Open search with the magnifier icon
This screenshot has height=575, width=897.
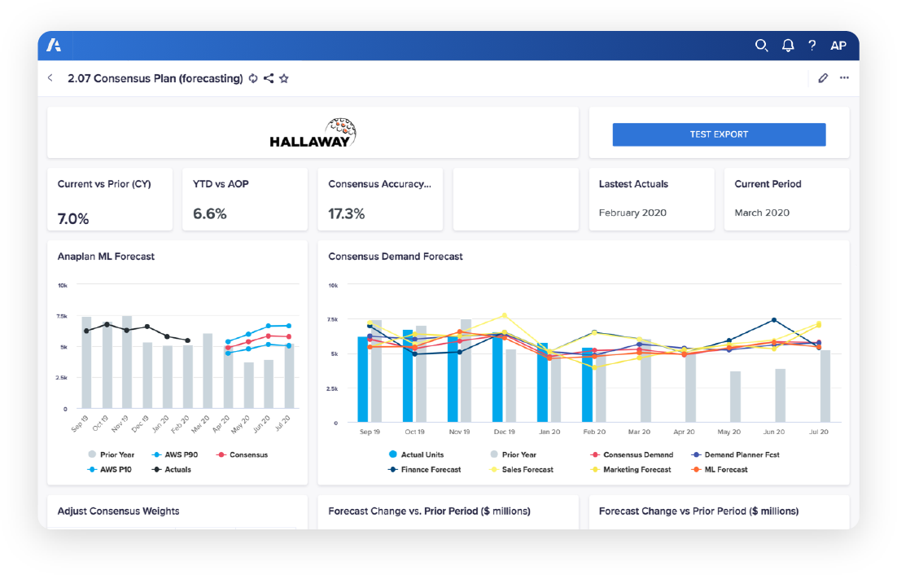coord(761,46)
